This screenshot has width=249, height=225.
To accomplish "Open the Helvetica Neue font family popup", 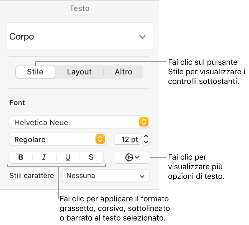I will (x=79, y=122).
